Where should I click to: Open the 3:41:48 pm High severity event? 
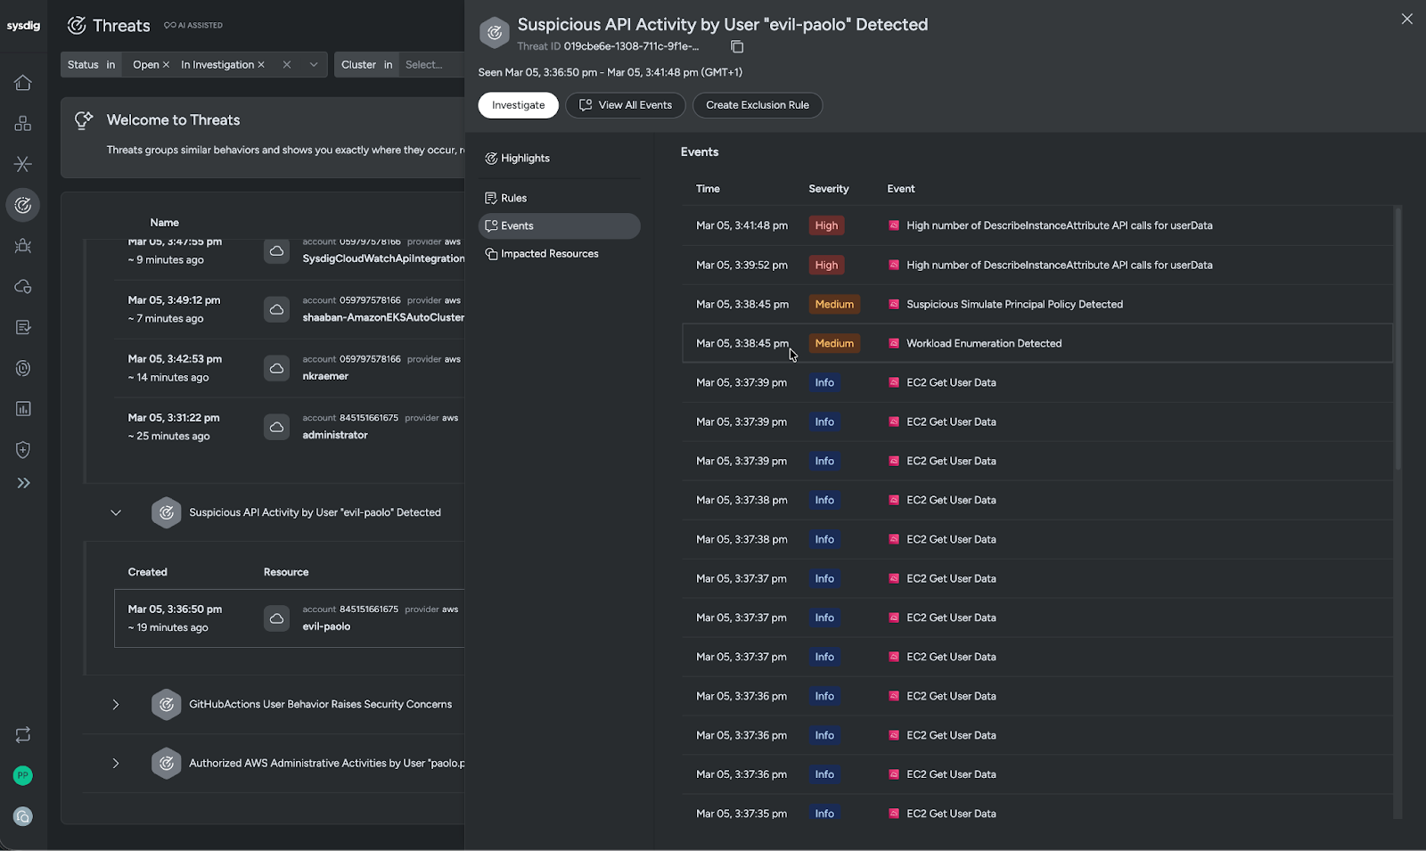1037,225
